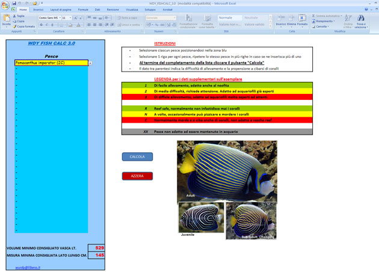Switch to the Visualizza tab
Image resolution: width=379 pixels, height=272 pixels.
click(132, 10)
